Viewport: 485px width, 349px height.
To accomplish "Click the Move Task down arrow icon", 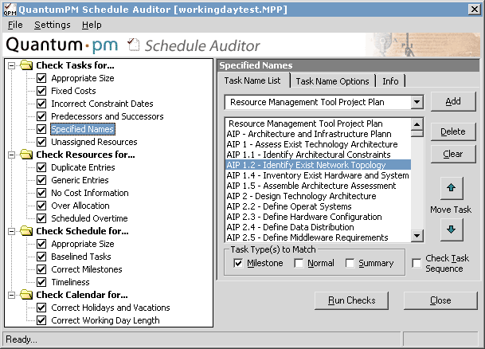I will point(452,229).
